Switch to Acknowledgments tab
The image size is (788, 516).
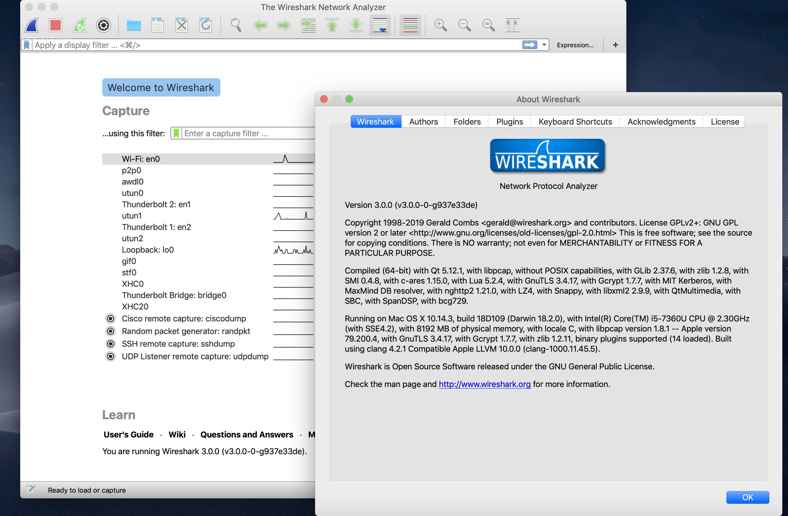[661, 122]
